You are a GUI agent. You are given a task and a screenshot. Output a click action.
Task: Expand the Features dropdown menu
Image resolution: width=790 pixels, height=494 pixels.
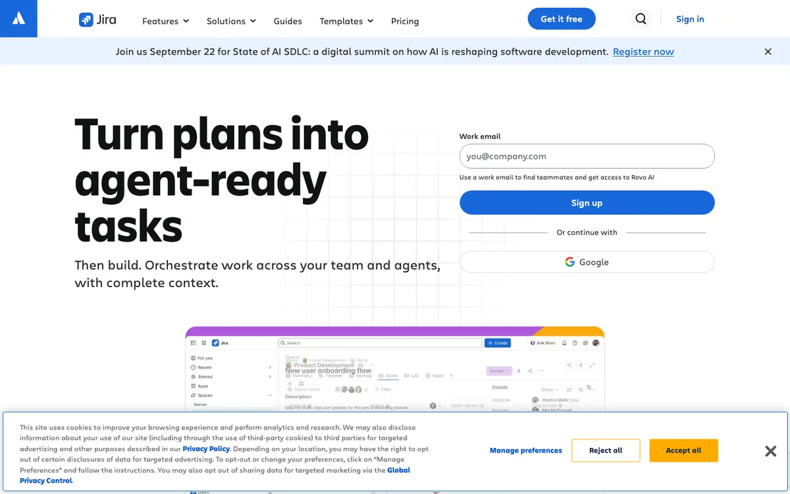pos(166,21)
